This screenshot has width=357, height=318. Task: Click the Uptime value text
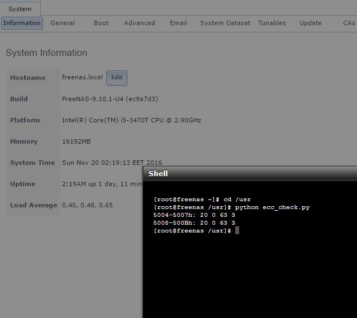(x=102, y=184)
